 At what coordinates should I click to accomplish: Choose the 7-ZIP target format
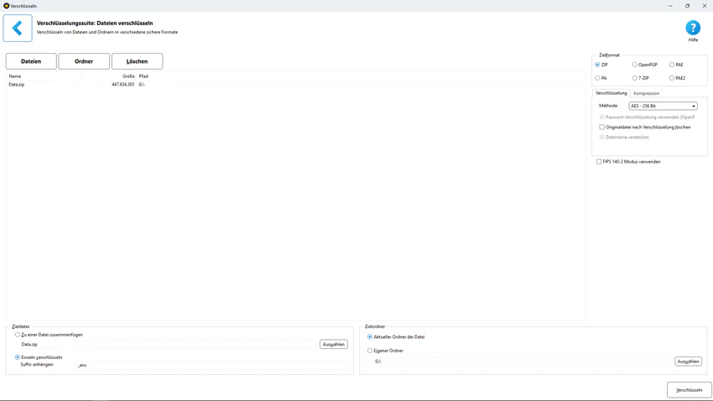click(634, 78)
